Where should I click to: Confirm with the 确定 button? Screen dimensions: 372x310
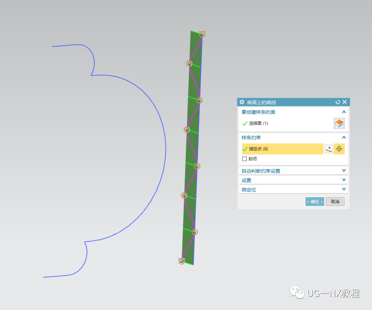(x=314, y=202)
